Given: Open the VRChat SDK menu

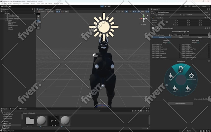Looking at the screenshot, I should point(49,4).
